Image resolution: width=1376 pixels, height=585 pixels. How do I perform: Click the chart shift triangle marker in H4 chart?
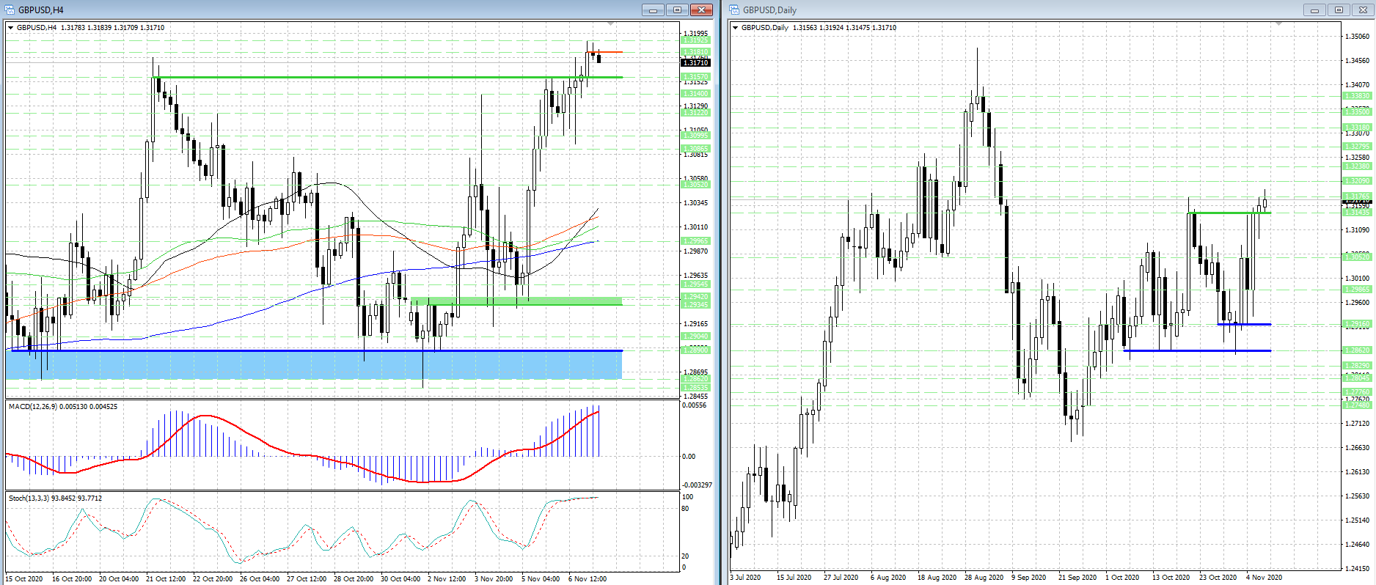click(611, 24)
